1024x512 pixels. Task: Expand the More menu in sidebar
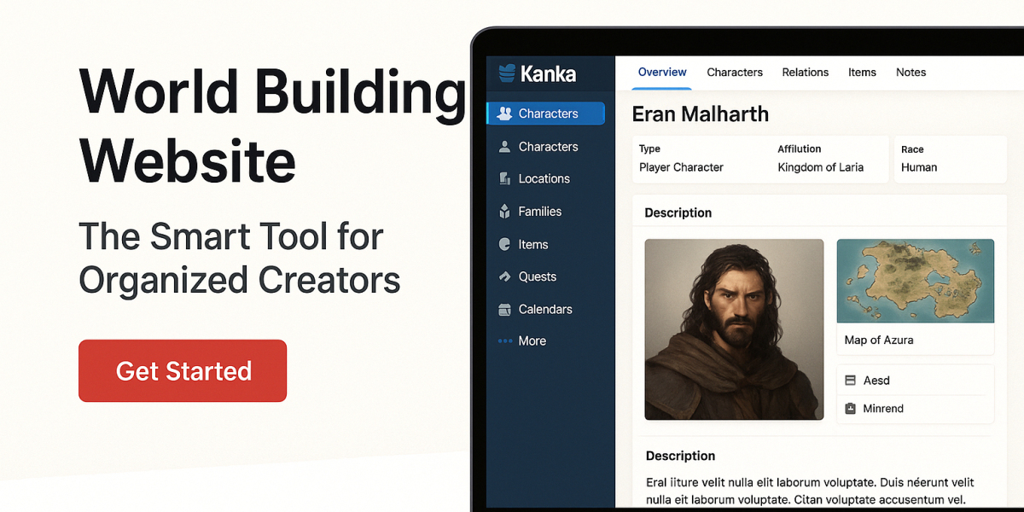522,340
